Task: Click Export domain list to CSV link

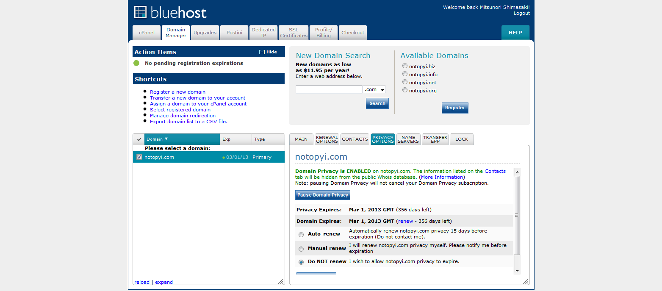Action: (188, 122)
